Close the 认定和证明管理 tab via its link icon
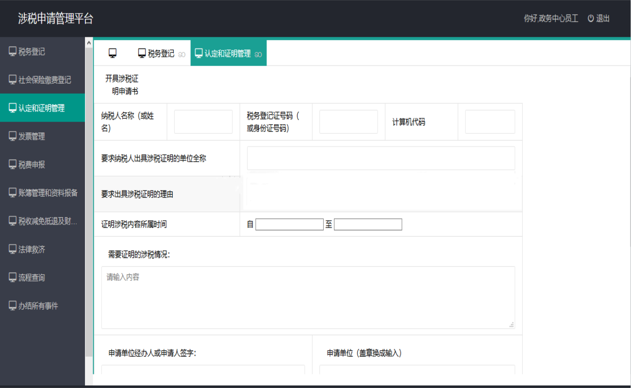Viewport: 631px width, 388px height. click(x=259, y=54)
